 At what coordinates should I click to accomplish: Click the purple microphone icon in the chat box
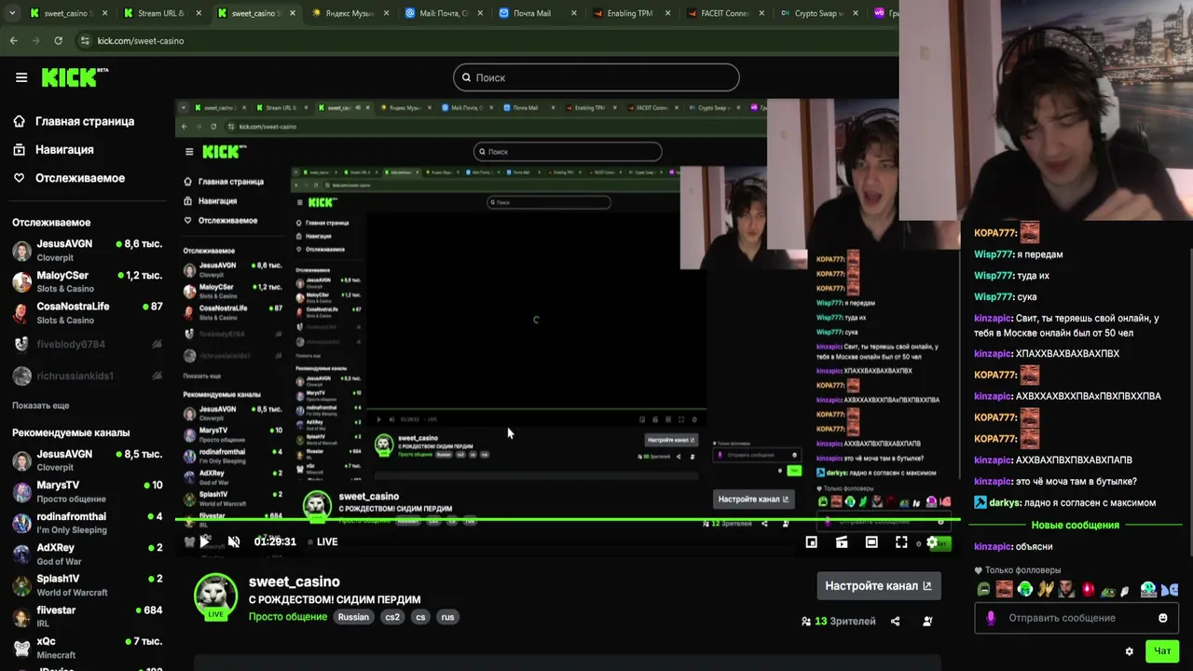coord(990,618)
